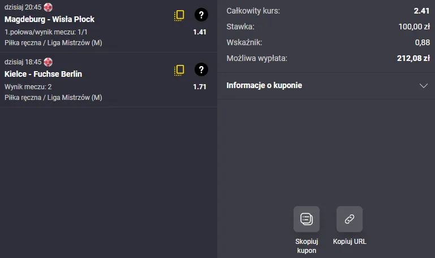Click Wynik meczu: 2 bet description
Viewport: 435px width, 258px height.
pyautogui.click(x=28, y=87)
